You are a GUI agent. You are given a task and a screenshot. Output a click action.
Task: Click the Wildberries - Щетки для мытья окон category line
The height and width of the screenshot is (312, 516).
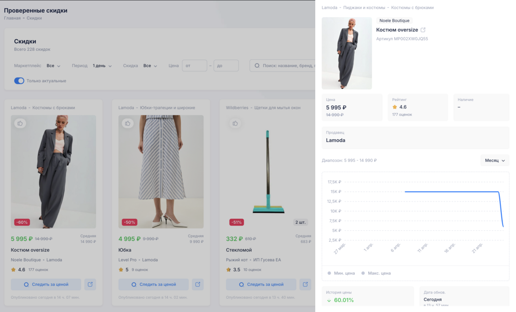[x=263, y=108]
